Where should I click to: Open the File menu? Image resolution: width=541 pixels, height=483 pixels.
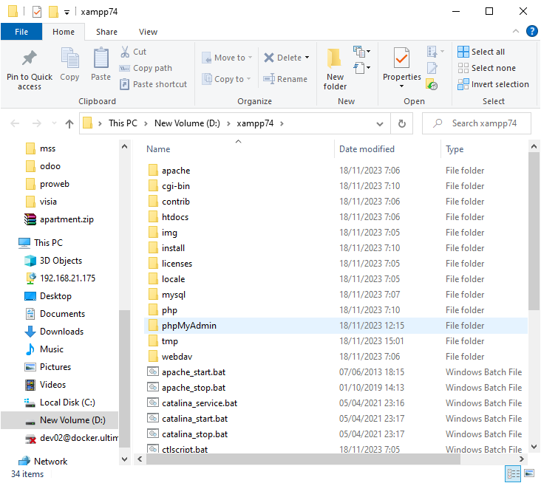pyautogui.click(x=21, y=32)
